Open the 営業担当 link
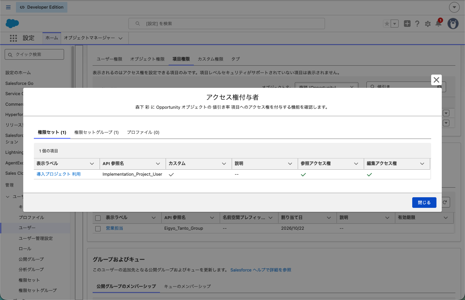Viewport: 465px width, 300px height. [x=115, y=228]
